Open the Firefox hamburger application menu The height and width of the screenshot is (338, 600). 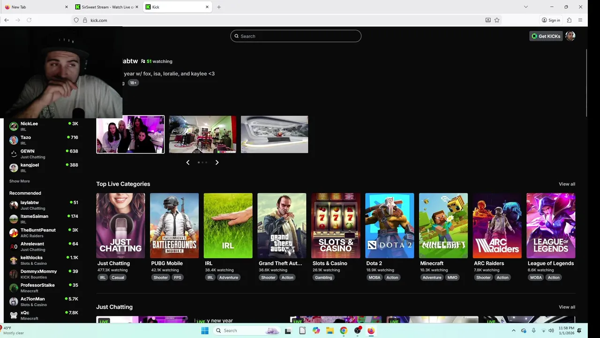[580, 20]
